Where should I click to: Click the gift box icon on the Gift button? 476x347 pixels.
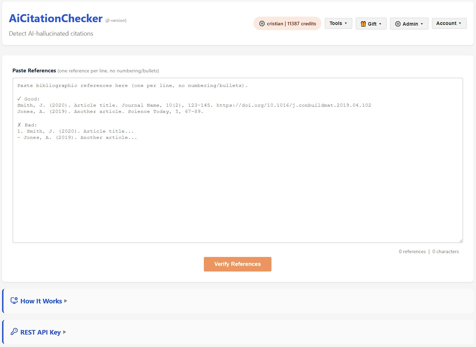pos(363,24)
